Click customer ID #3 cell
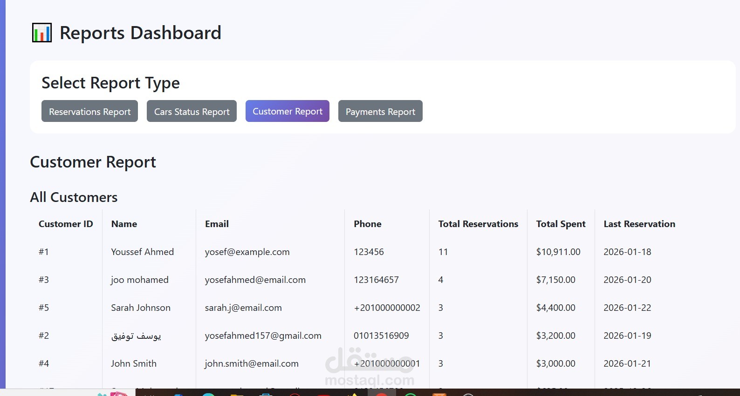 pos(44,280)
